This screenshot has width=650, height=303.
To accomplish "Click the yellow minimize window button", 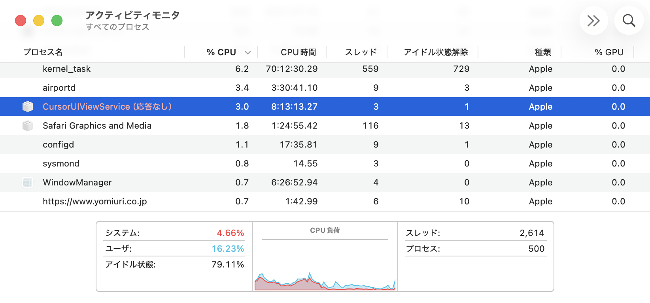I will click(x=39, y=21).
